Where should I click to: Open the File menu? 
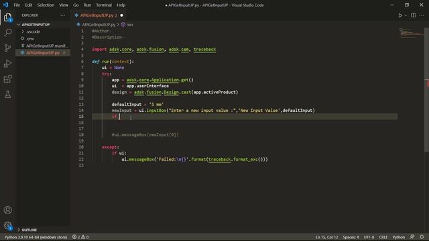[17, 5]
